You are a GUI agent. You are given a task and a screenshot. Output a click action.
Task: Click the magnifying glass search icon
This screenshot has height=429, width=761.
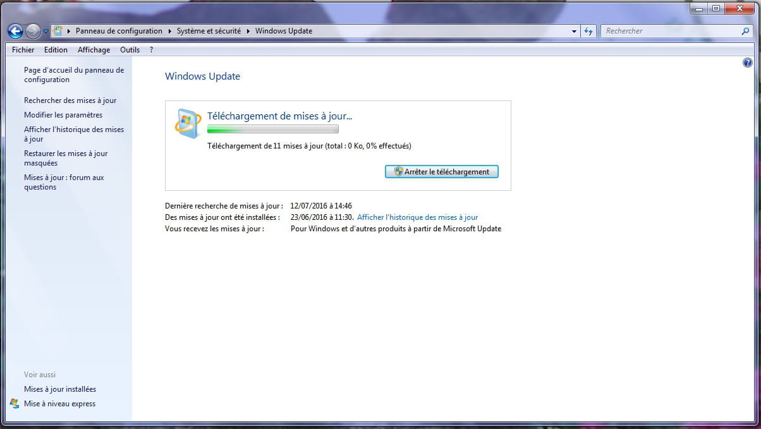[x=745, y=30]
